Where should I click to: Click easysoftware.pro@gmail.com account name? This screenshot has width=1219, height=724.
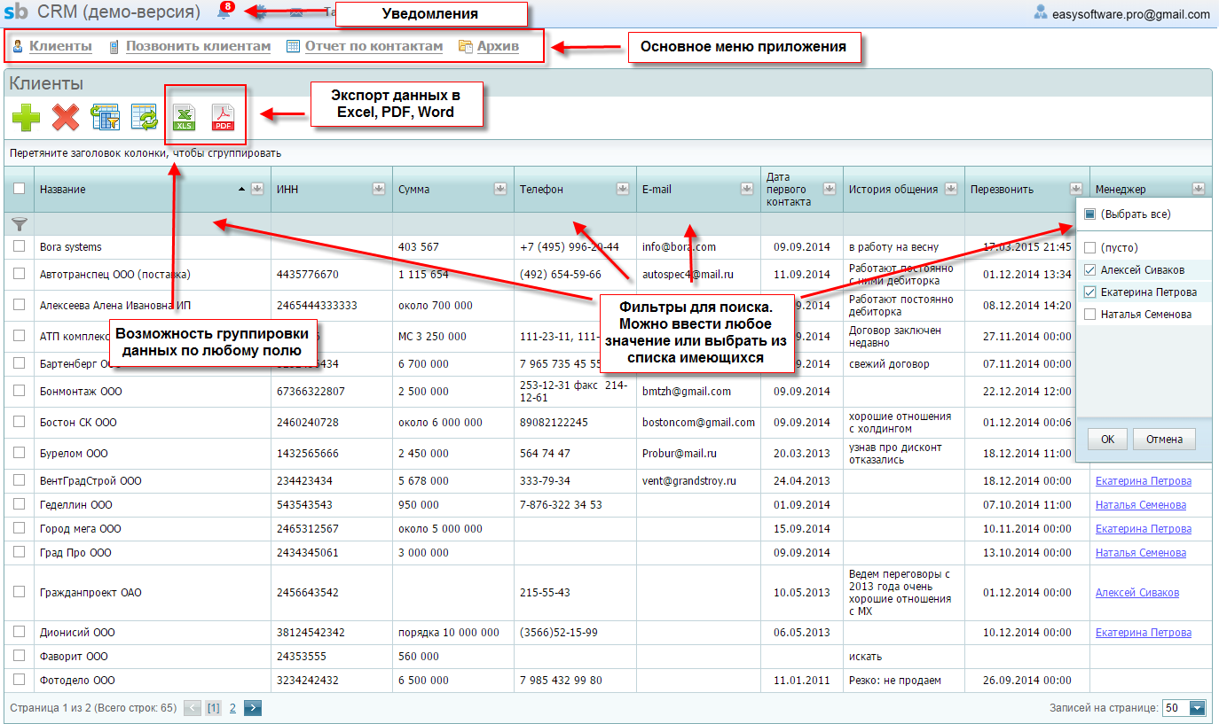coord(1131,14)
